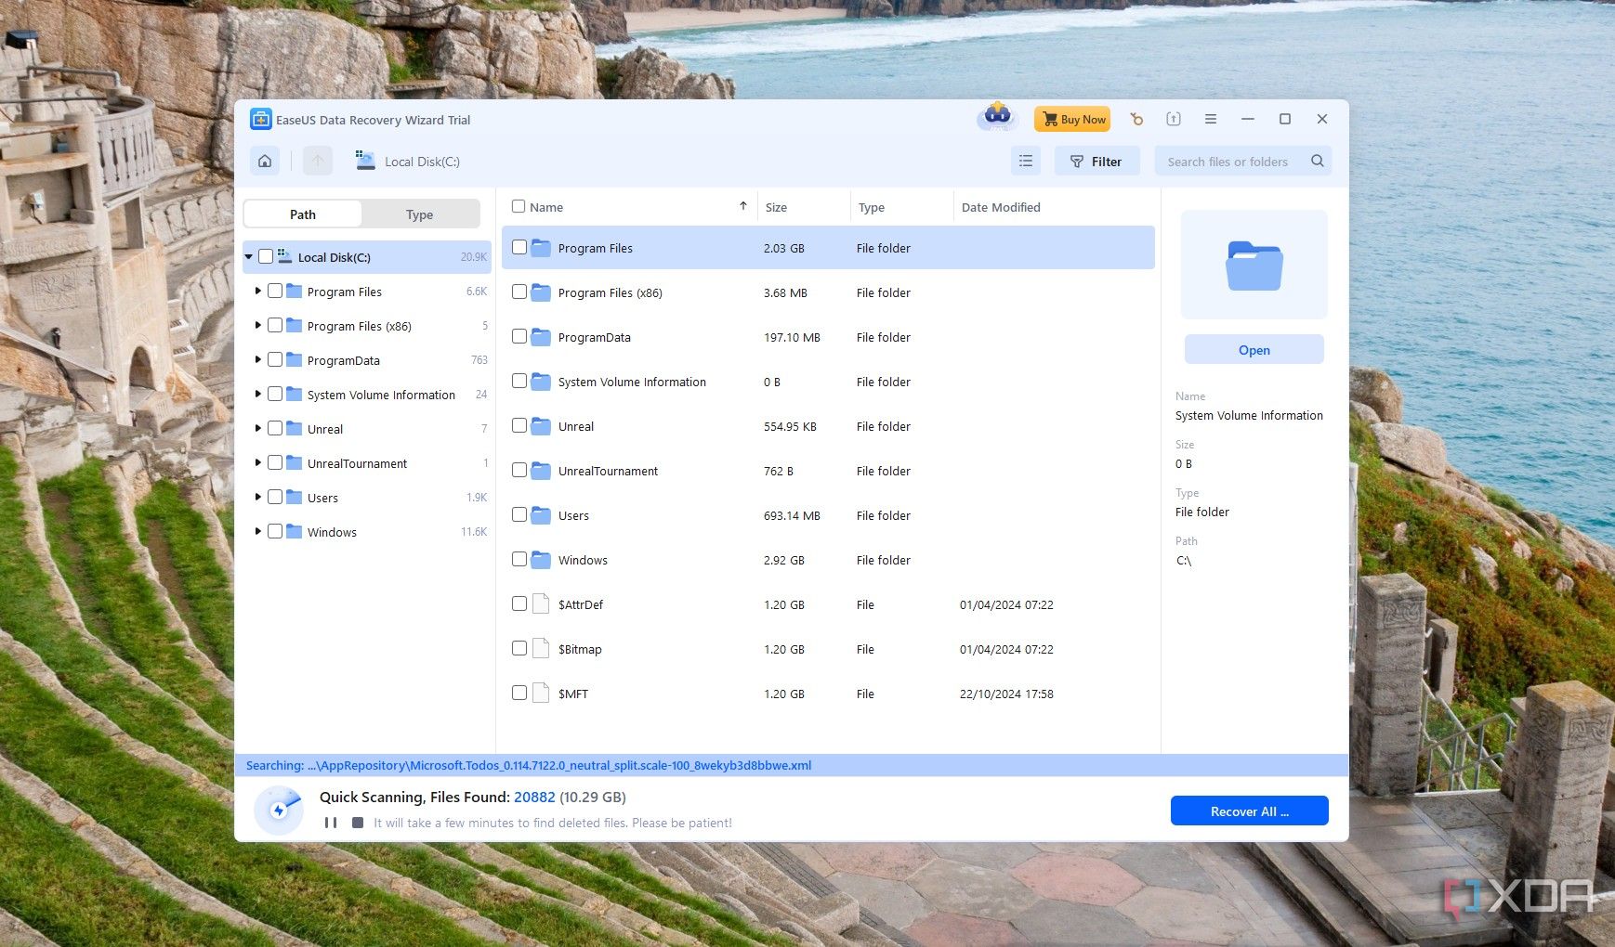
Task: Expand Program Files (x86) in the tree
Action: (x=257, y=325)
